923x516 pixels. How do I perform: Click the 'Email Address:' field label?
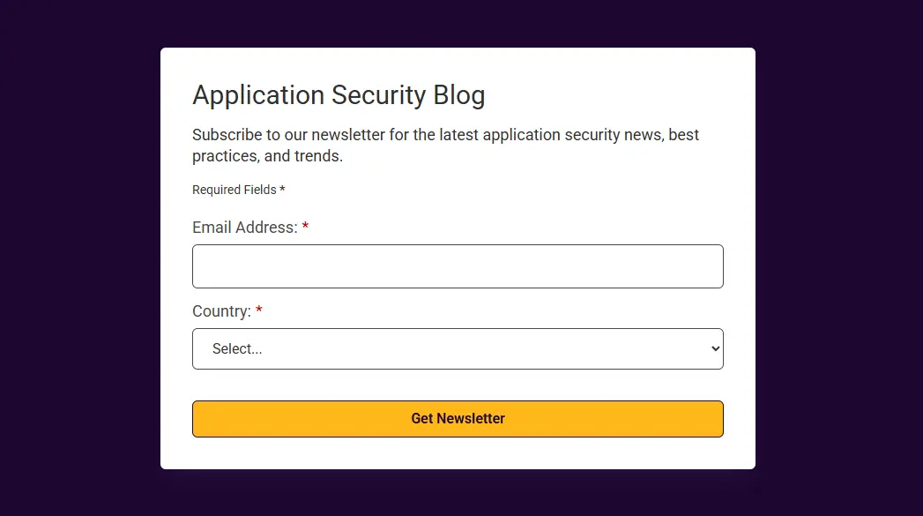tap(245, 228)
